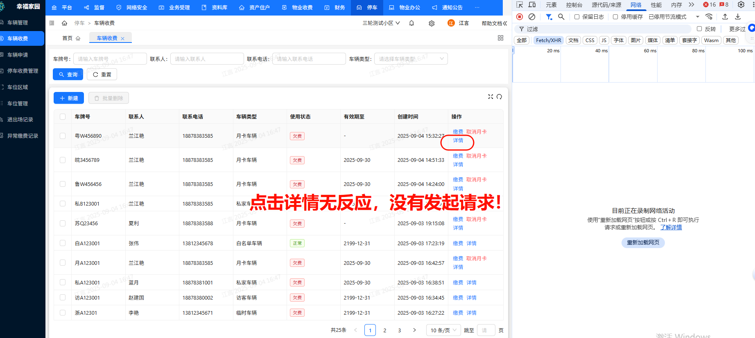Click the fullscreen expand icon above table
755x338 pixels.
point(491,97)
